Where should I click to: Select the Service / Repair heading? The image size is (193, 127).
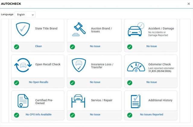[102, 100]
